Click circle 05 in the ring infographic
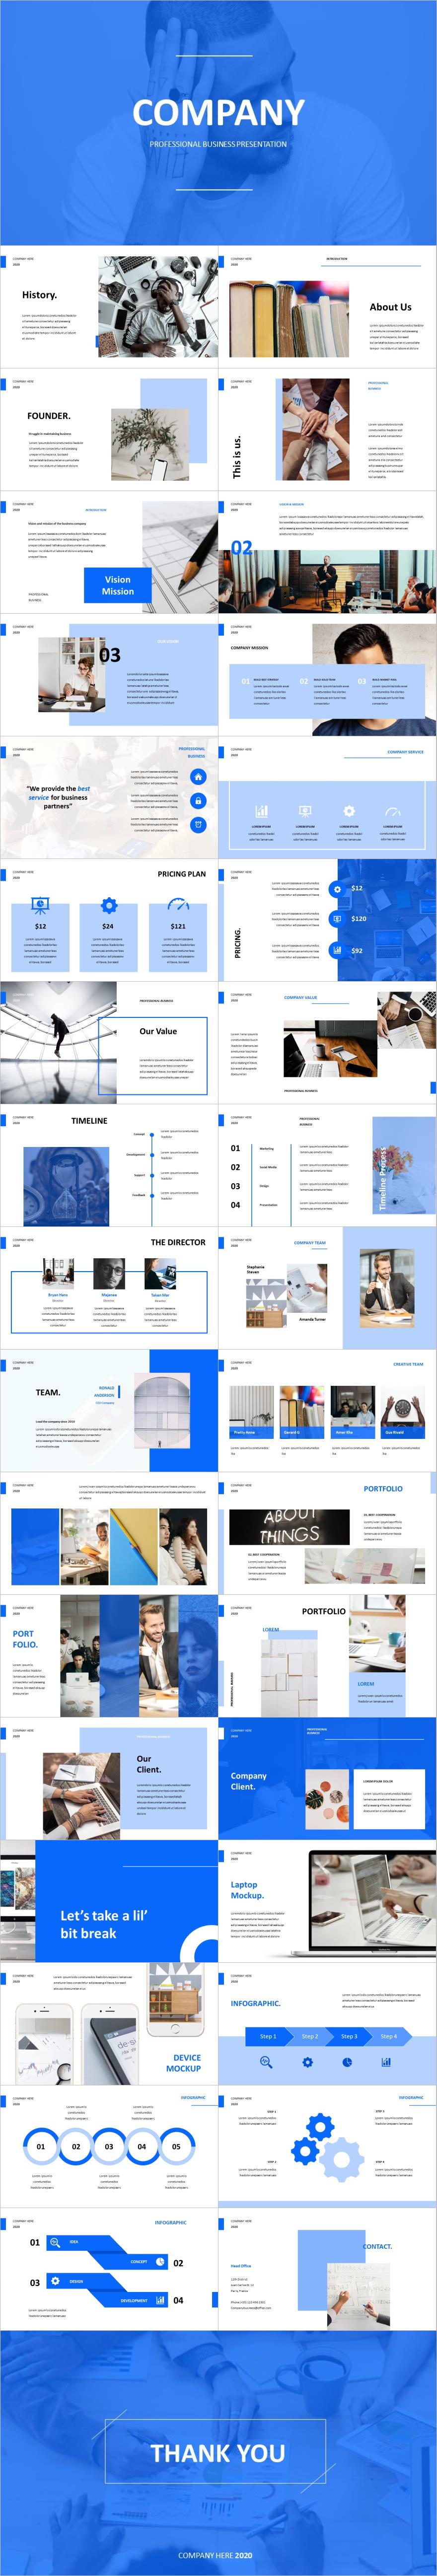Image resolution: width=437 pixels, height=2576 pixels. click(176, 2146)
